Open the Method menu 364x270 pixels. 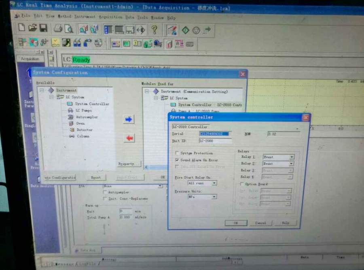pos(64,16)
